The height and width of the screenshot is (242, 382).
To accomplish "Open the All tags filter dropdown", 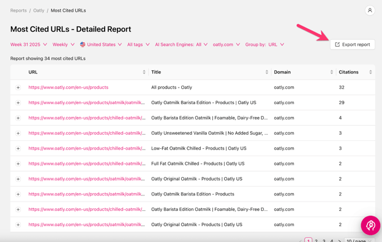I will pos(138,45).
